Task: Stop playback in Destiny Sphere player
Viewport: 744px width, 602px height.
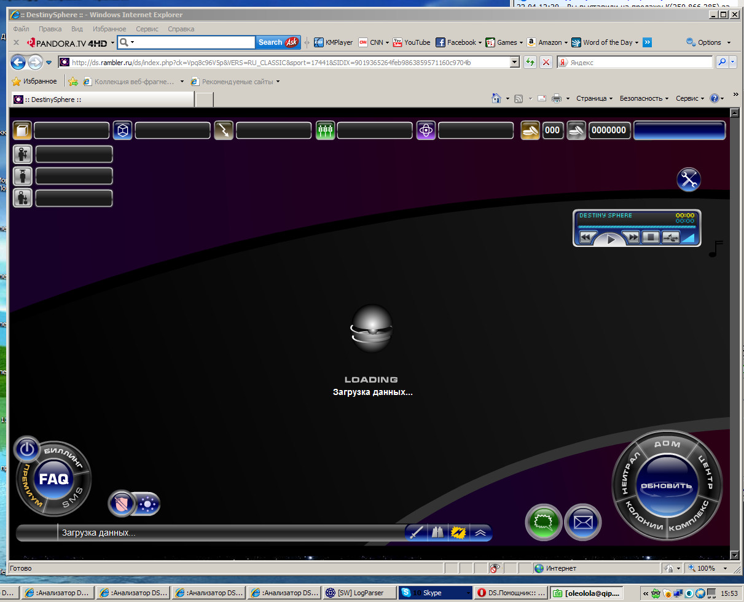Action: [651, 237]
